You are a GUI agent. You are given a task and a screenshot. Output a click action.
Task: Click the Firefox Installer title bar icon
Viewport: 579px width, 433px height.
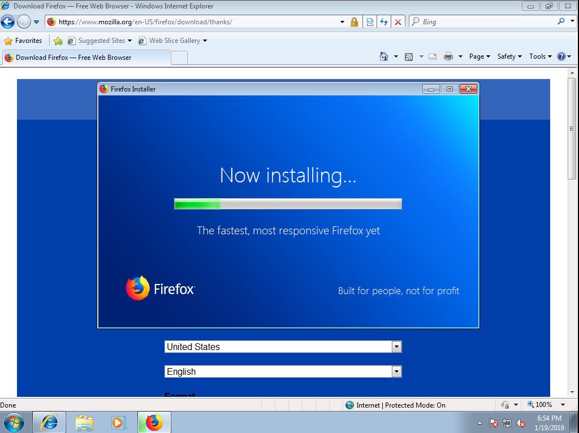coord(104,89)
